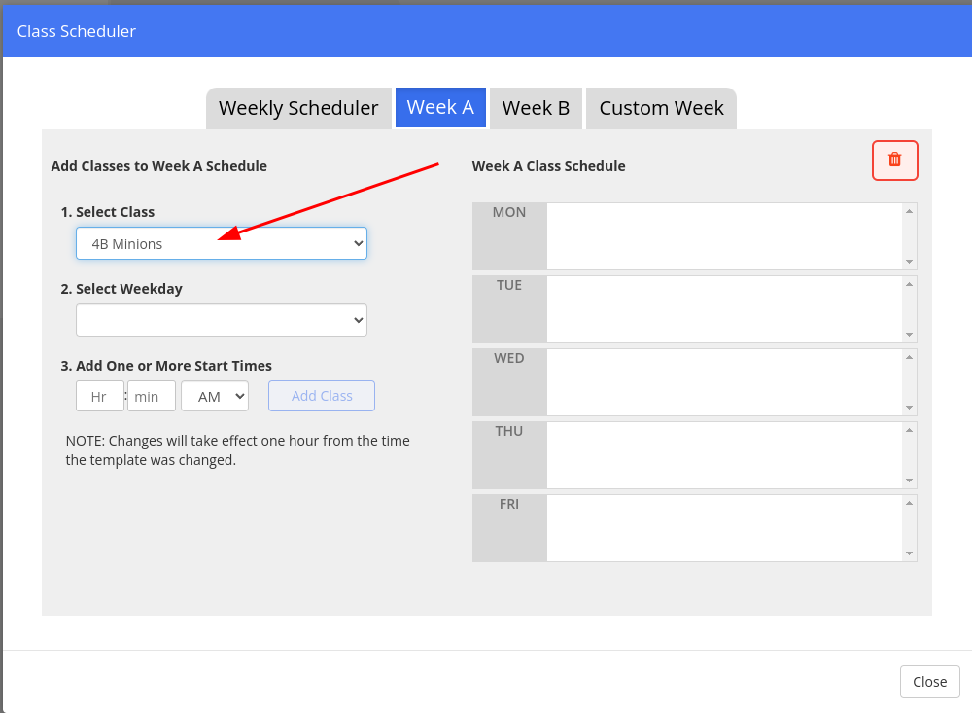Focus the min start time field
Viewport: 972px width, 713px height.
click(x=152, y=396)
